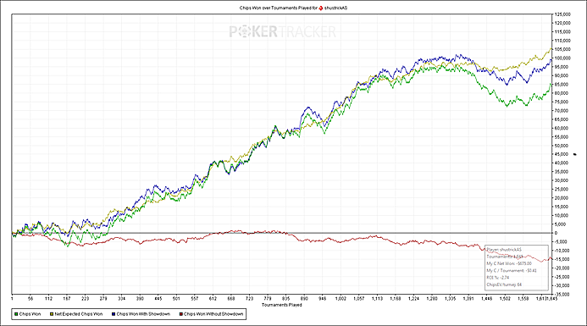Click the "ROI %: -2.74" stat line
The height and width of the screenshot is (326, 587).
498,278
